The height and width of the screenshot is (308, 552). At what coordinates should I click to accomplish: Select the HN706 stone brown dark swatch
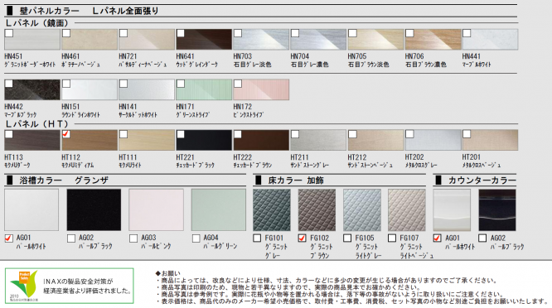click(433, 40)
